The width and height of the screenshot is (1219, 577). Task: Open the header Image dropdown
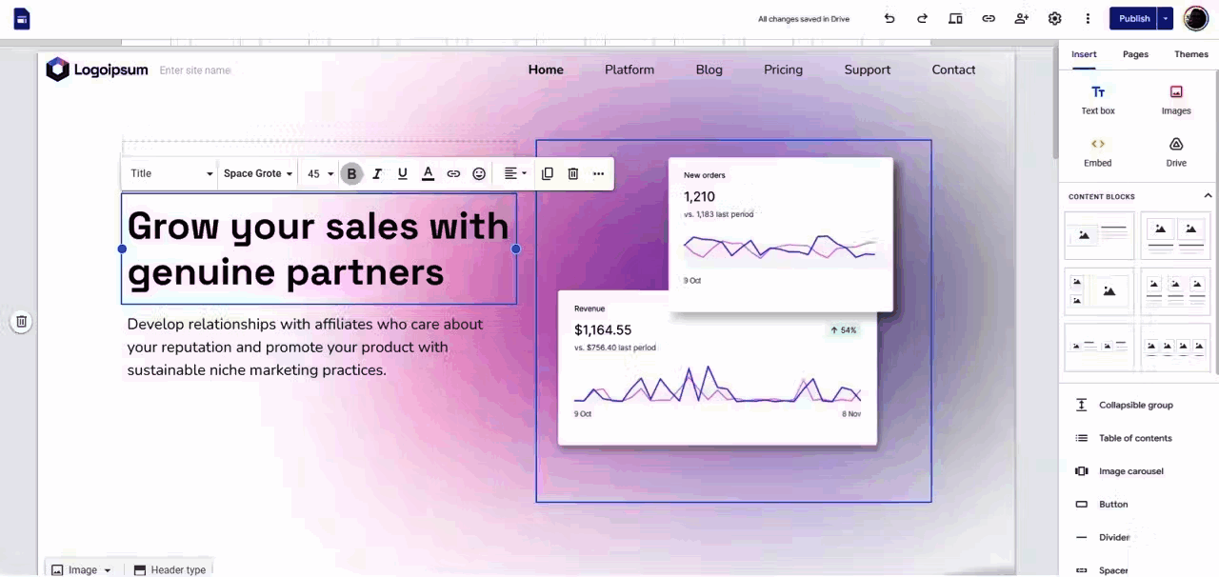(82, 569)
